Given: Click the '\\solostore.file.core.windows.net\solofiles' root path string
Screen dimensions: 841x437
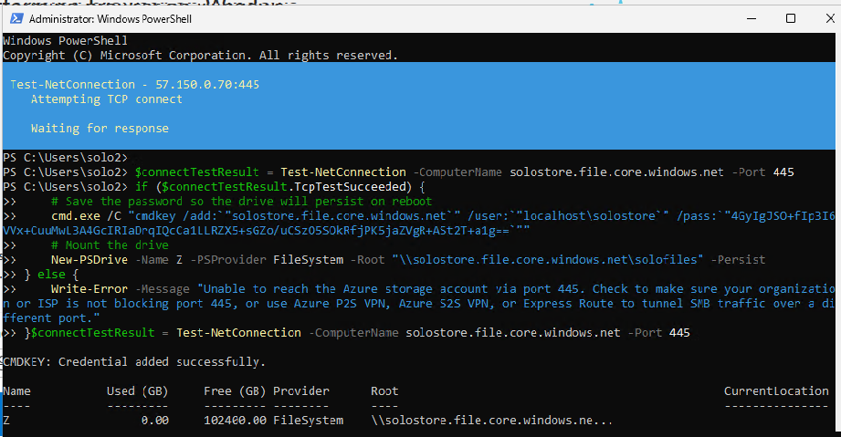Looking at the screenshot, I should pyautogui.click(x=548, y=259).
